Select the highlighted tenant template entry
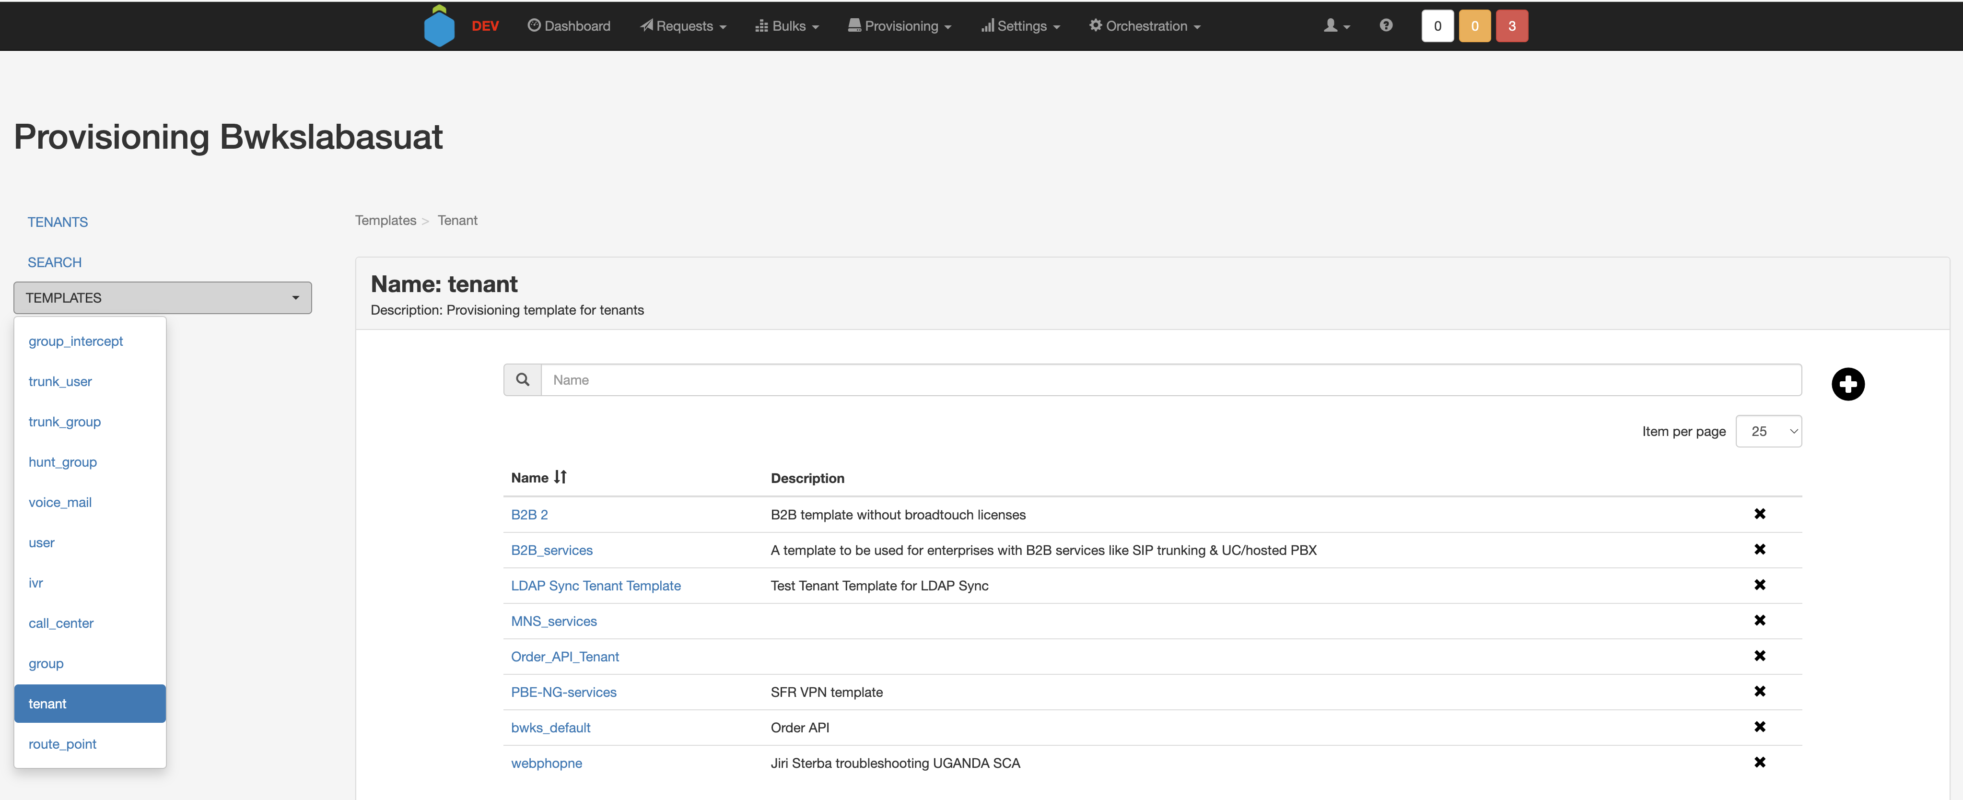 [90, 704]
